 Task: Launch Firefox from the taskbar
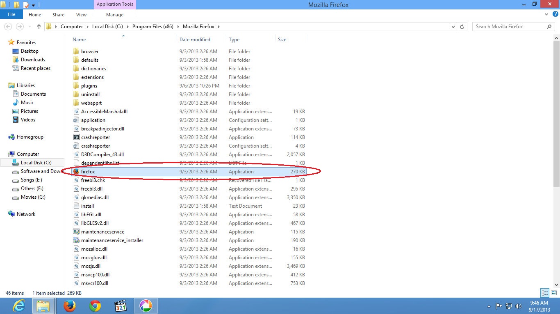tap(70, 306)
